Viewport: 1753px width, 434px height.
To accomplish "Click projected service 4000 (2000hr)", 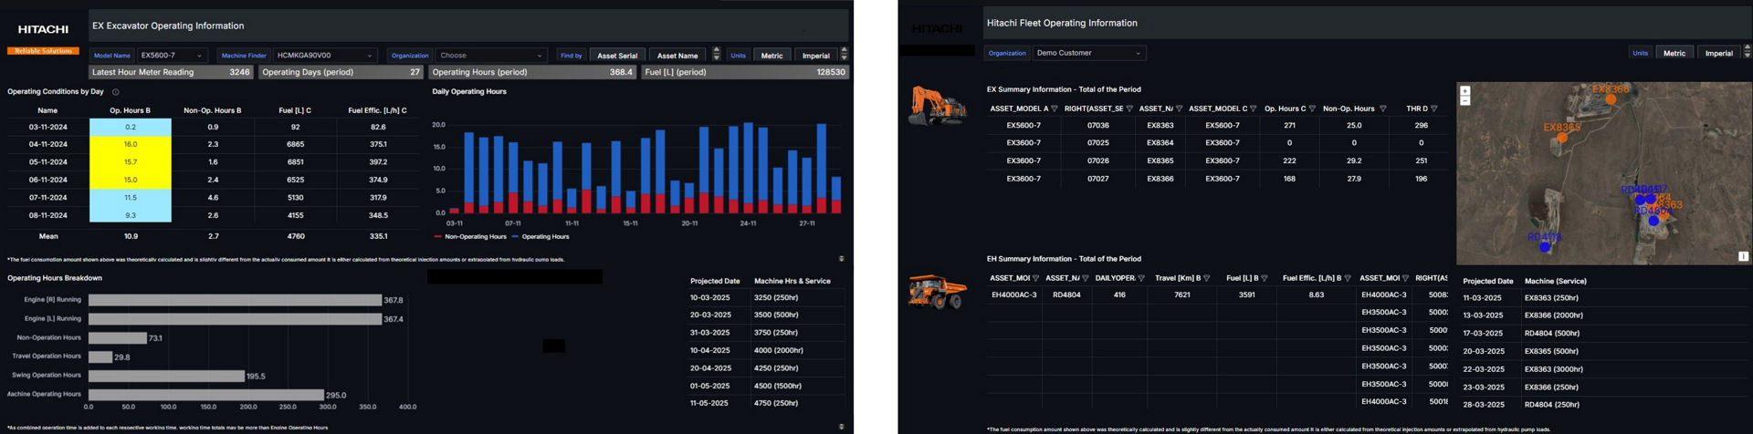I will tap(778, 351).
